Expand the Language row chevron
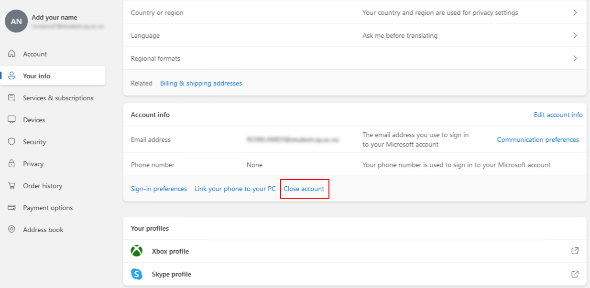The image size is (590, 288). (x=575, y=35)
